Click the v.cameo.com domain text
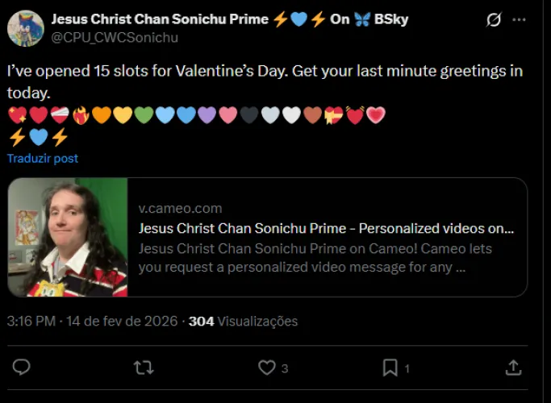The width and height of the screenshot is (551, 403). 180,209
